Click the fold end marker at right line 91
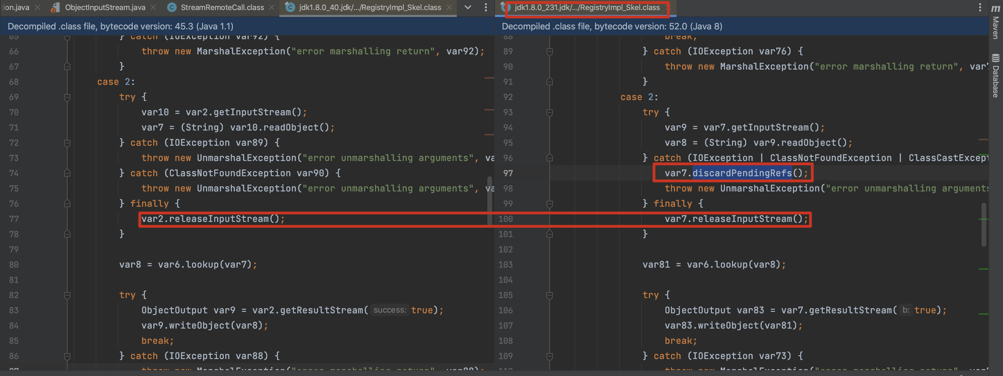This screenshot has width=1003, height=376. point(549,82)
